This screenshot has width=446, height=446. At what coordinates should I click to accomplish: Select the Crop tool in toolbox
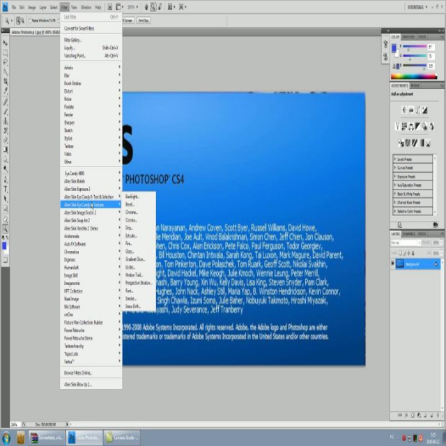(x=5, y=82)
